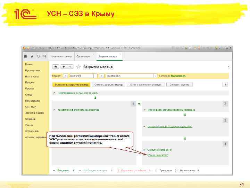Add Закрытие месяца to favorites star
Image resolution: width=250 pixels, height=188 pixels.
tap(78, 66)
